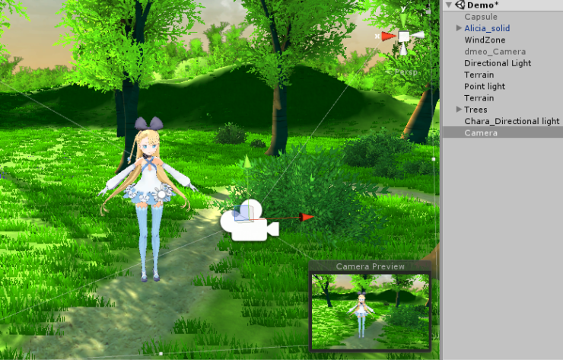Image resolution: width=563 pixels, height=360 pixels.
Task: Collapse the Demo scene foldout
Action: click(x=449, y=5)
